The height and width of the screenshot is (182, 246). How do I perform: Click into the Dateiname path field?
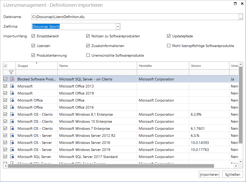135,17
